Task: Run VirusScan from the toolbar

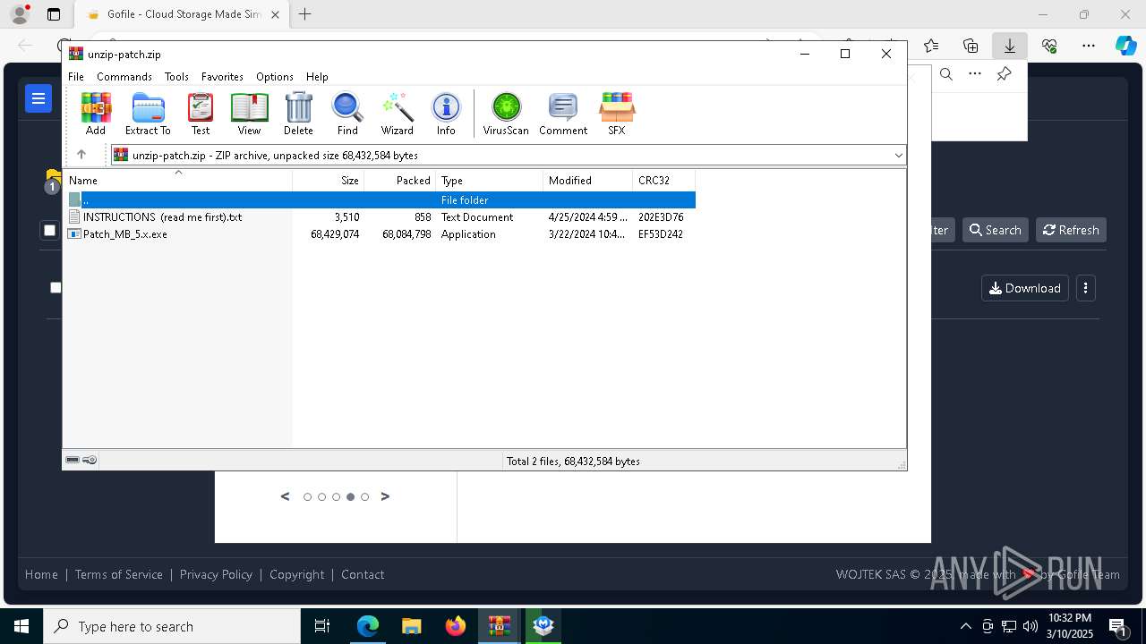Action: pyautogui.click(x=506, y=114)
